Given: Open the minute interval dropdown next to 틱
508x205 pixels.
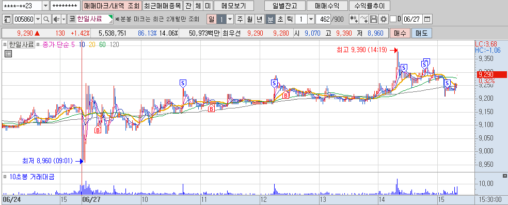Looking at the screenshot, I should click(311, 19).
